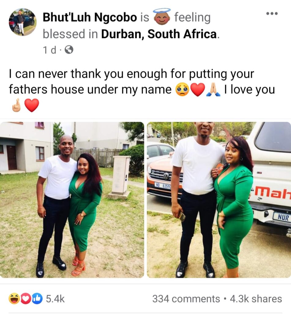Open the three-dot post options menu
This screenshot has width=291, height=314.
tap(272, 13)
